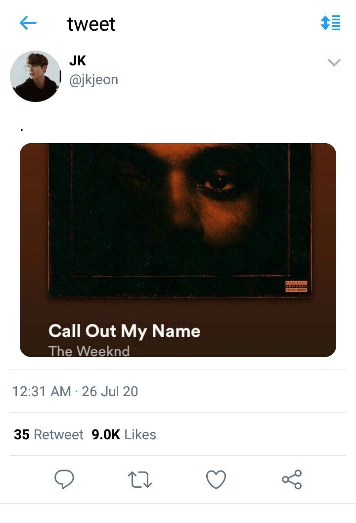
Task: Retweet the post using the retweet arrows icon
Action: tap(140, 479)
